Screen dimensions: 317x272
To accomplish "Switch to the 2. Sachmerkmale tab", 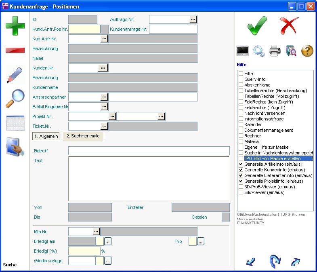I will tap(83, 136).
